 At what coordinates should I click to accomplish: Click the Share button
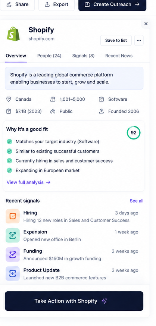pyautogui.click(x=17, y=4)
